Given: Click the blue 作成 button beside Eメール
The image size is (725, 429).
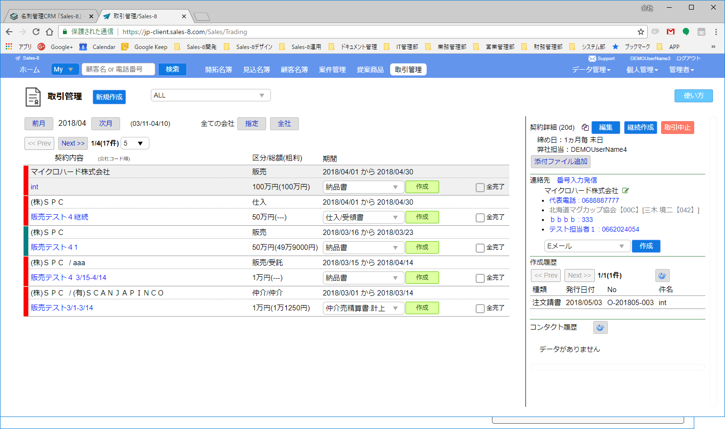Looking at the screenshot, I should coord(646,246).
